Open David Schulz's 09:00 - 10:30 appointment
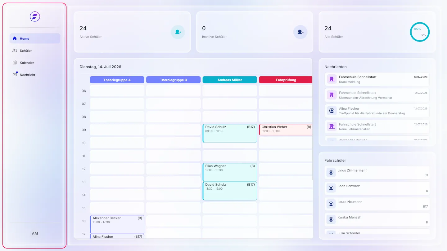The image size is (447, 251). pos(230,133)
